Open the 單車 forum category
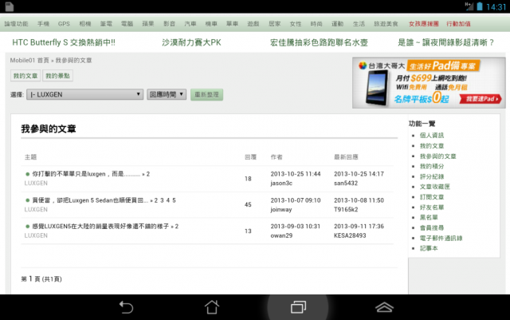Image resolution: width=510 pixels, height=320 pixels. click(232, 24)
